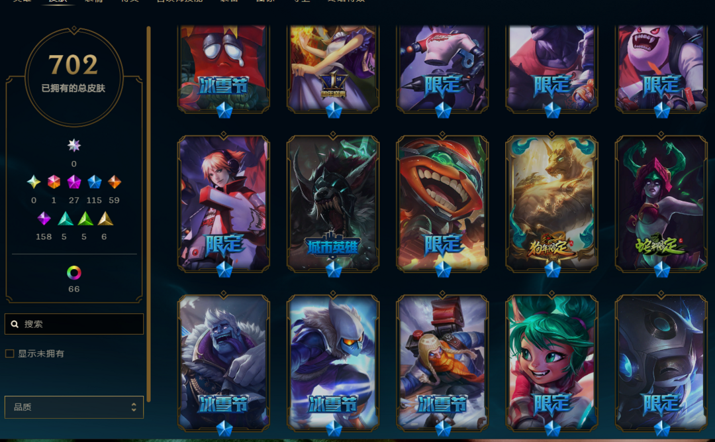
Task: Click the magnifier icon in the search box
Action: tap(15, 324)
